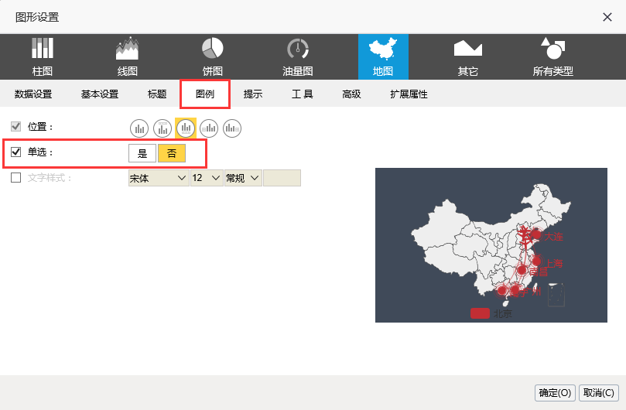Set 单选 to 是
The image size is (626, 410).
click(x=142, y=153)
